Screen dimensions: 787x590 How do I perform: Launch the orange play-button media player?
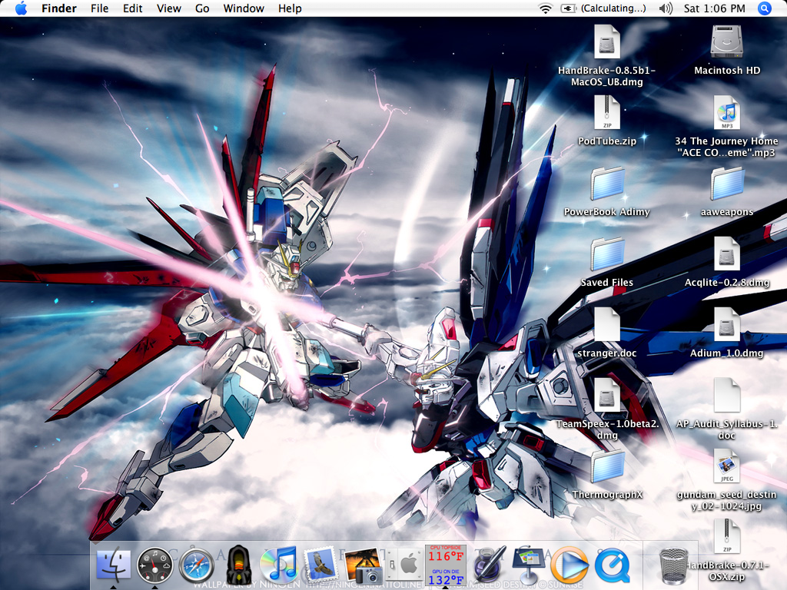[569, 565]
